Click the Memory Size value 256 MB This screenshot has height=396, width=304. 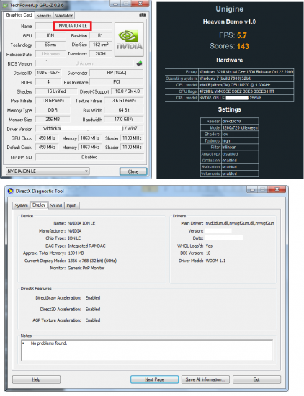point(53,120)
